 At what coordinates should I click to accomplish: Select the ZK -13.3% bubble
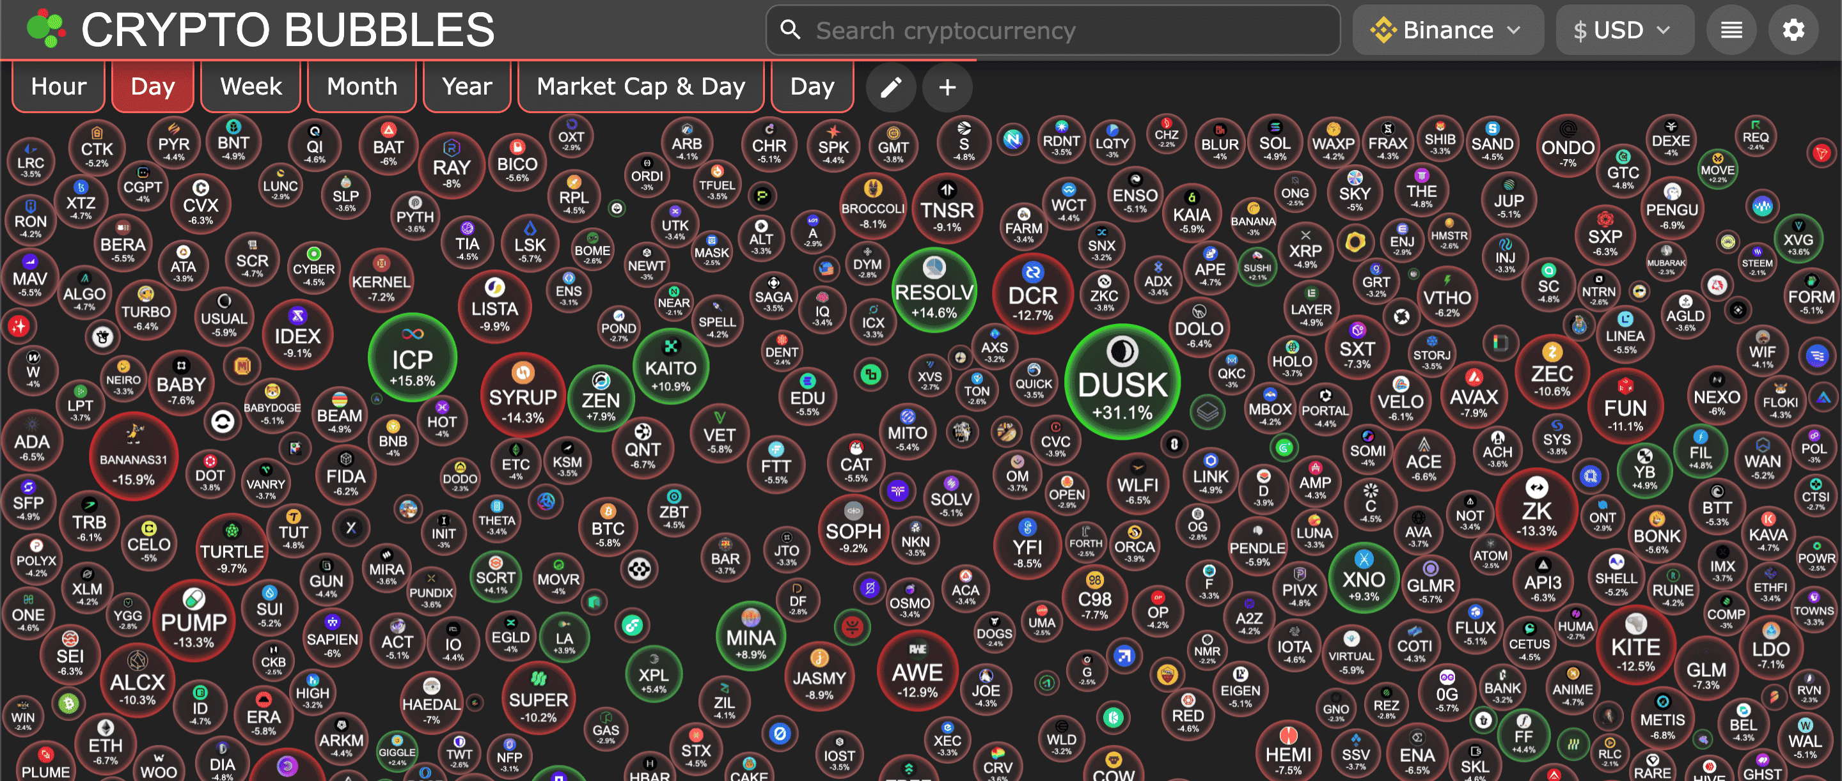click(1537, 509)
